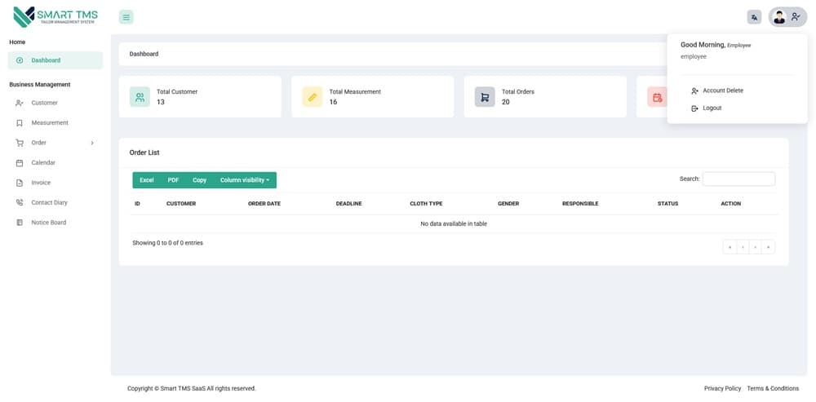This screenshot has width=816, height=402.
Task: Select Account Delete from profile menu
Action: 722,91
